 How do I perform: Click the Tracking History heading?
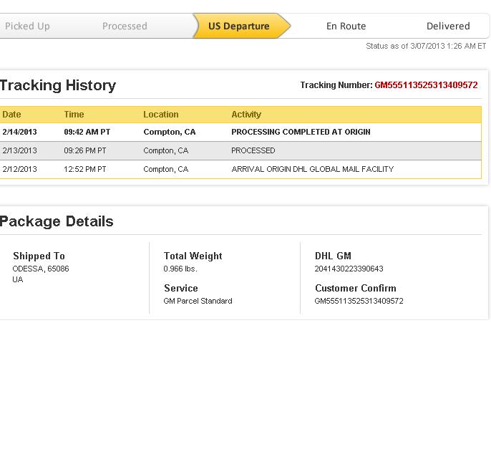(x=58, y=85)
